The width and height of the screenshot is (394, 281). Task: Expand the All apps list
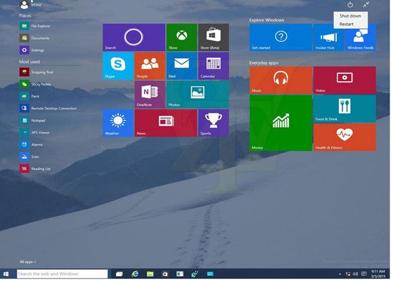pyautogui.click(x=28, y=262)
